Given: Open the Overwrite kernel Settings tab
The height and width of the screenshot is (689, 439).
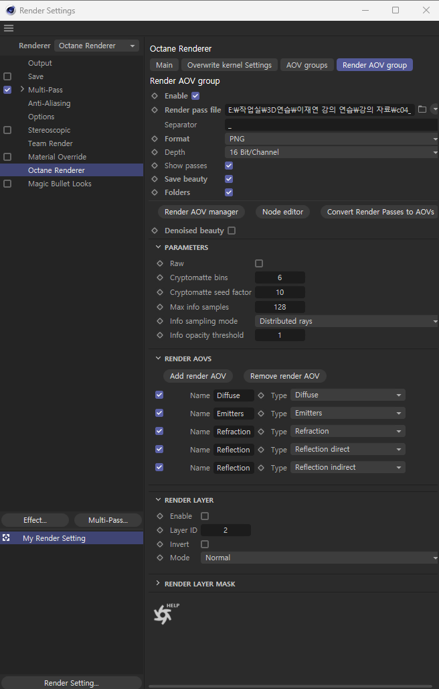Looking at the screenshot, I should pyautogui.click(x=229, y=65).
